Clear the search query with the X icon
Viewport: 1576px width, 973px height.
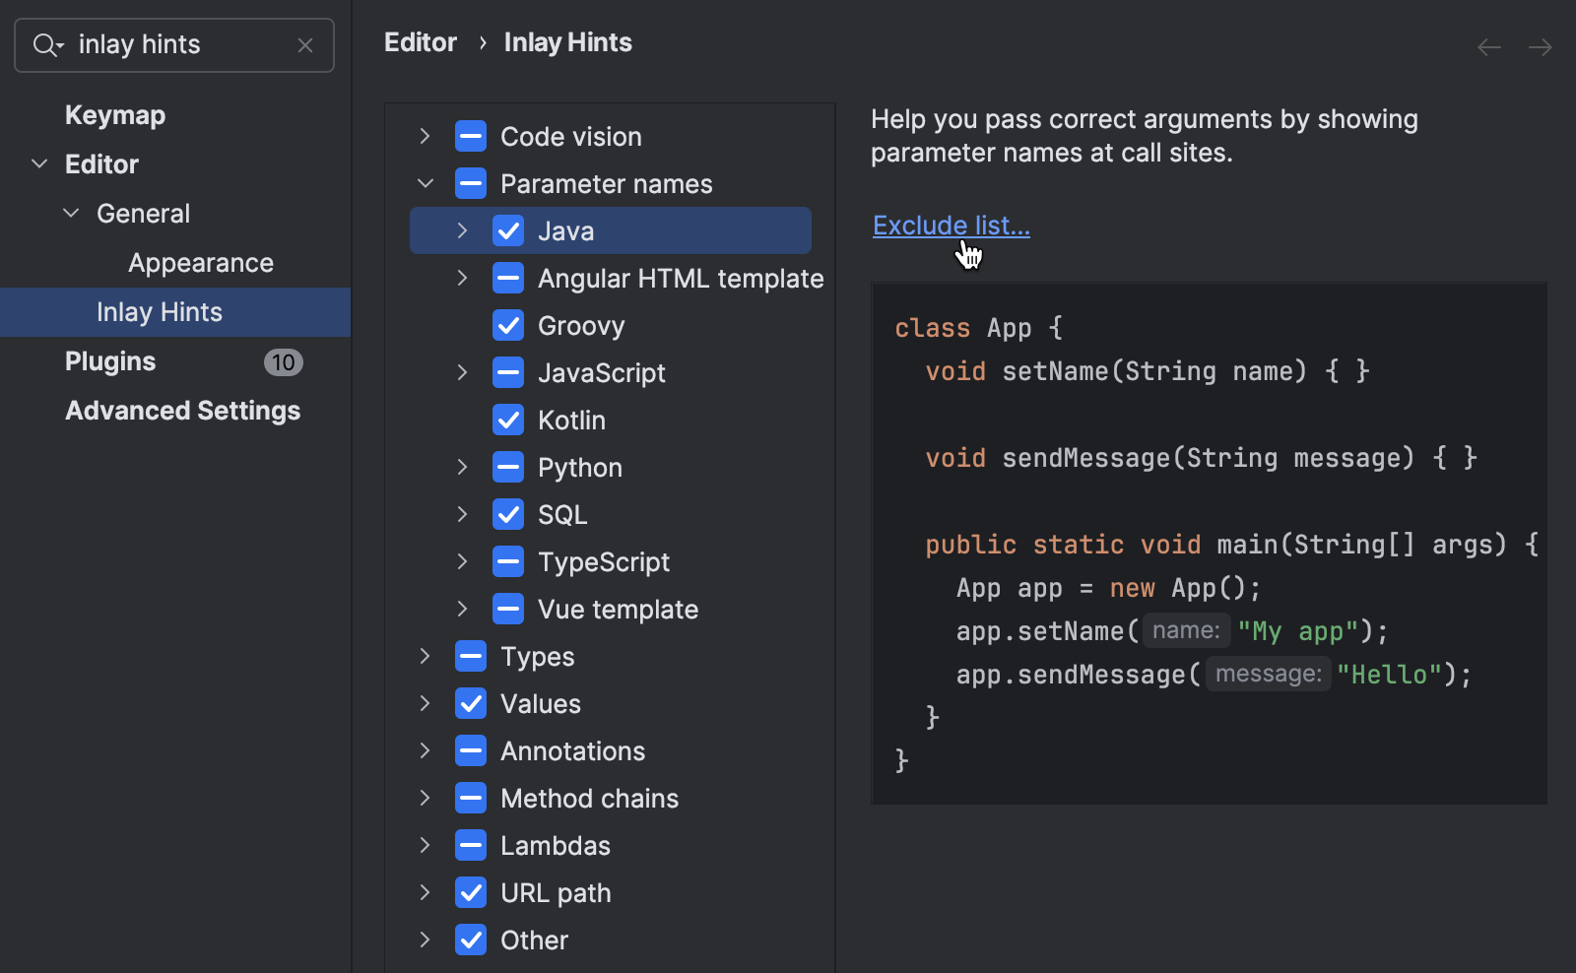pos(305,45)
